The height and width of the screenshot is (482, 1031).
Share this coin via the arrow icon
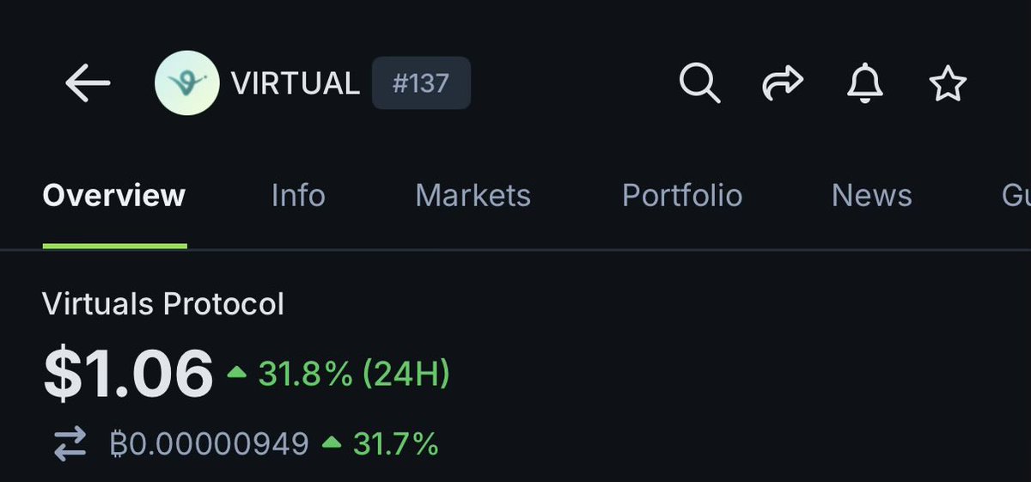click(783, 84)
